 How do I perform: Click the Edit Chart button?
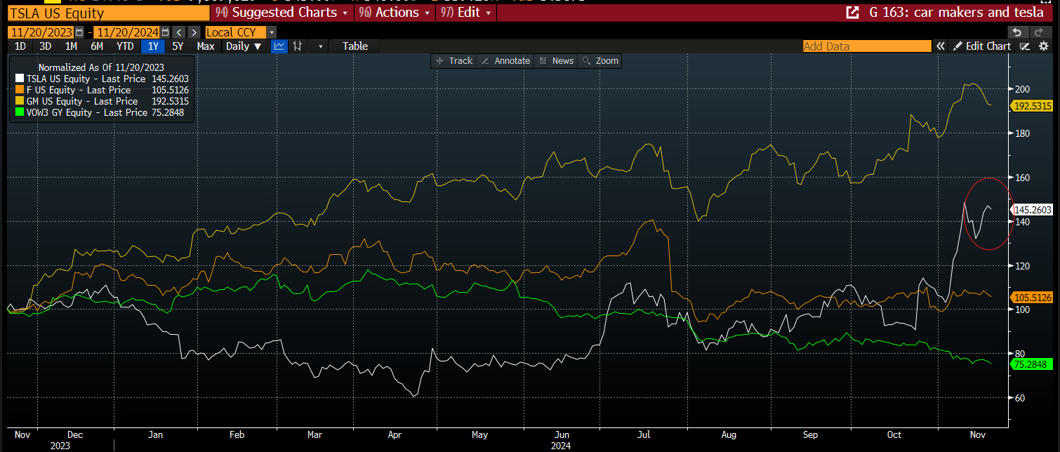982,46
